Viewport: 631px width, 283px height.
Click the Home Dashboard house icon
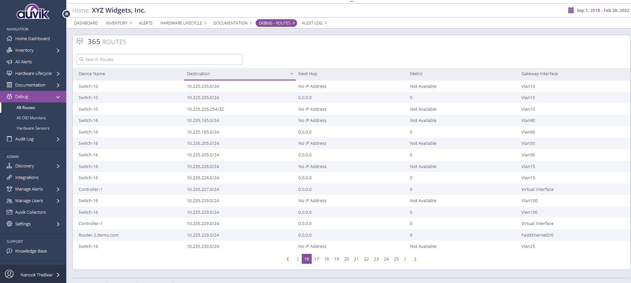tap(9, 39)
